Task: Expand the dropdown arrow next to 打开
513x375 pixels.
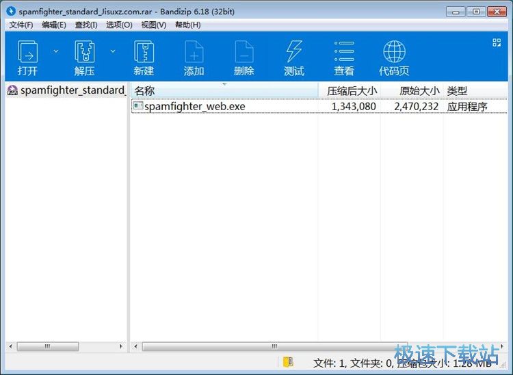Action: point(56,51)
